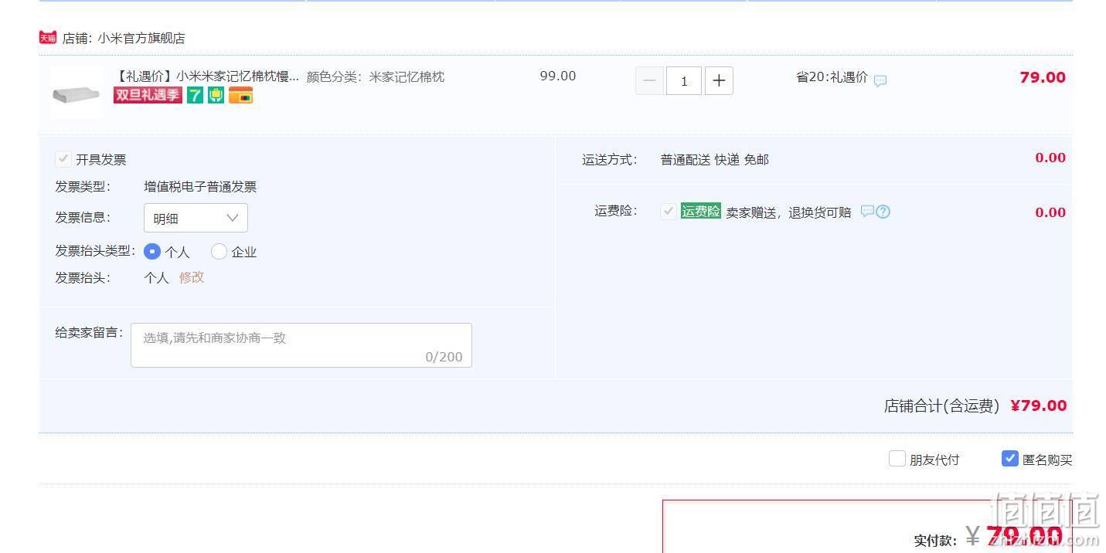
Task: Click the original unit price 99.00
Action: click(x=558, y=76)
